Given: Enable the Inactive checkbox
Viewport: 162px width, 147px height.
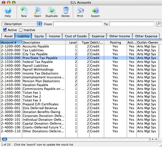Looking at the screenshot, I should point(21,30).
